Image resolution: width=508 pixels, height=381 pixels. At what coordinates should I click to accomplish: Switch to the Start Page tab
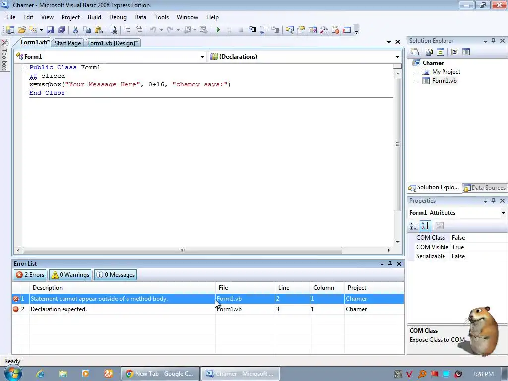pyautogui.click(x=67, y=43)
